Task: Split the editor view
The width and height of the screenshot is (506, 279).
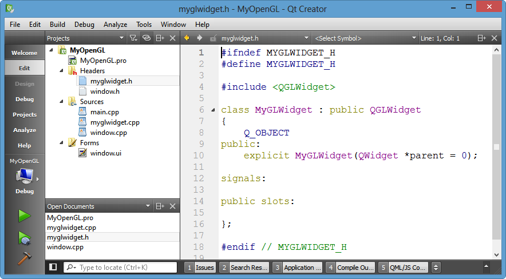Action: click(x=482, y=38)
